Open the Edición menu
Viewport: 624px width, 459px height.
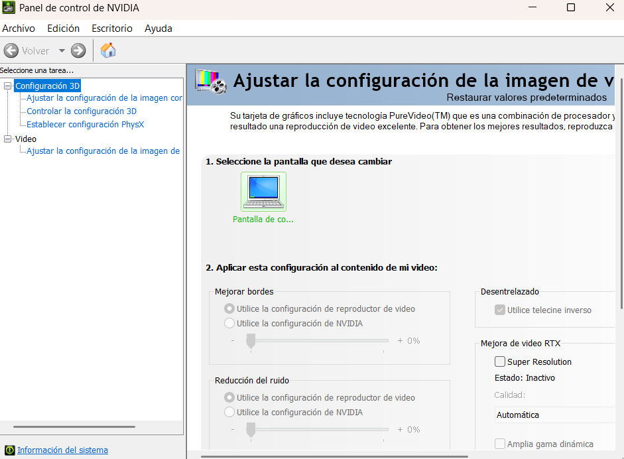63,29
